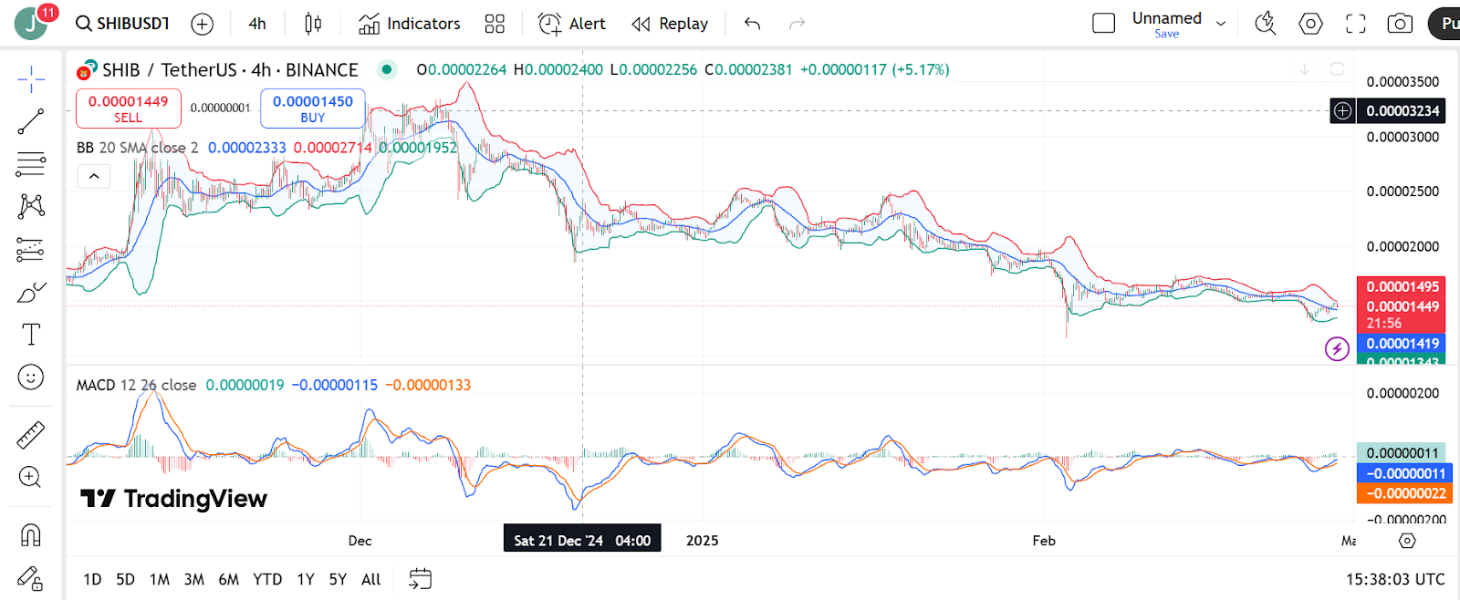Open the go to date calendar
Viewport: 1460px width, 600px height.
coord(420,579)
